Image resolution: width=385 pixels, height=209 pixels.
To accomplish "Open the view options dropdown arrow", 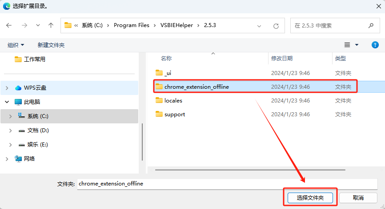I will coord(357,45).
